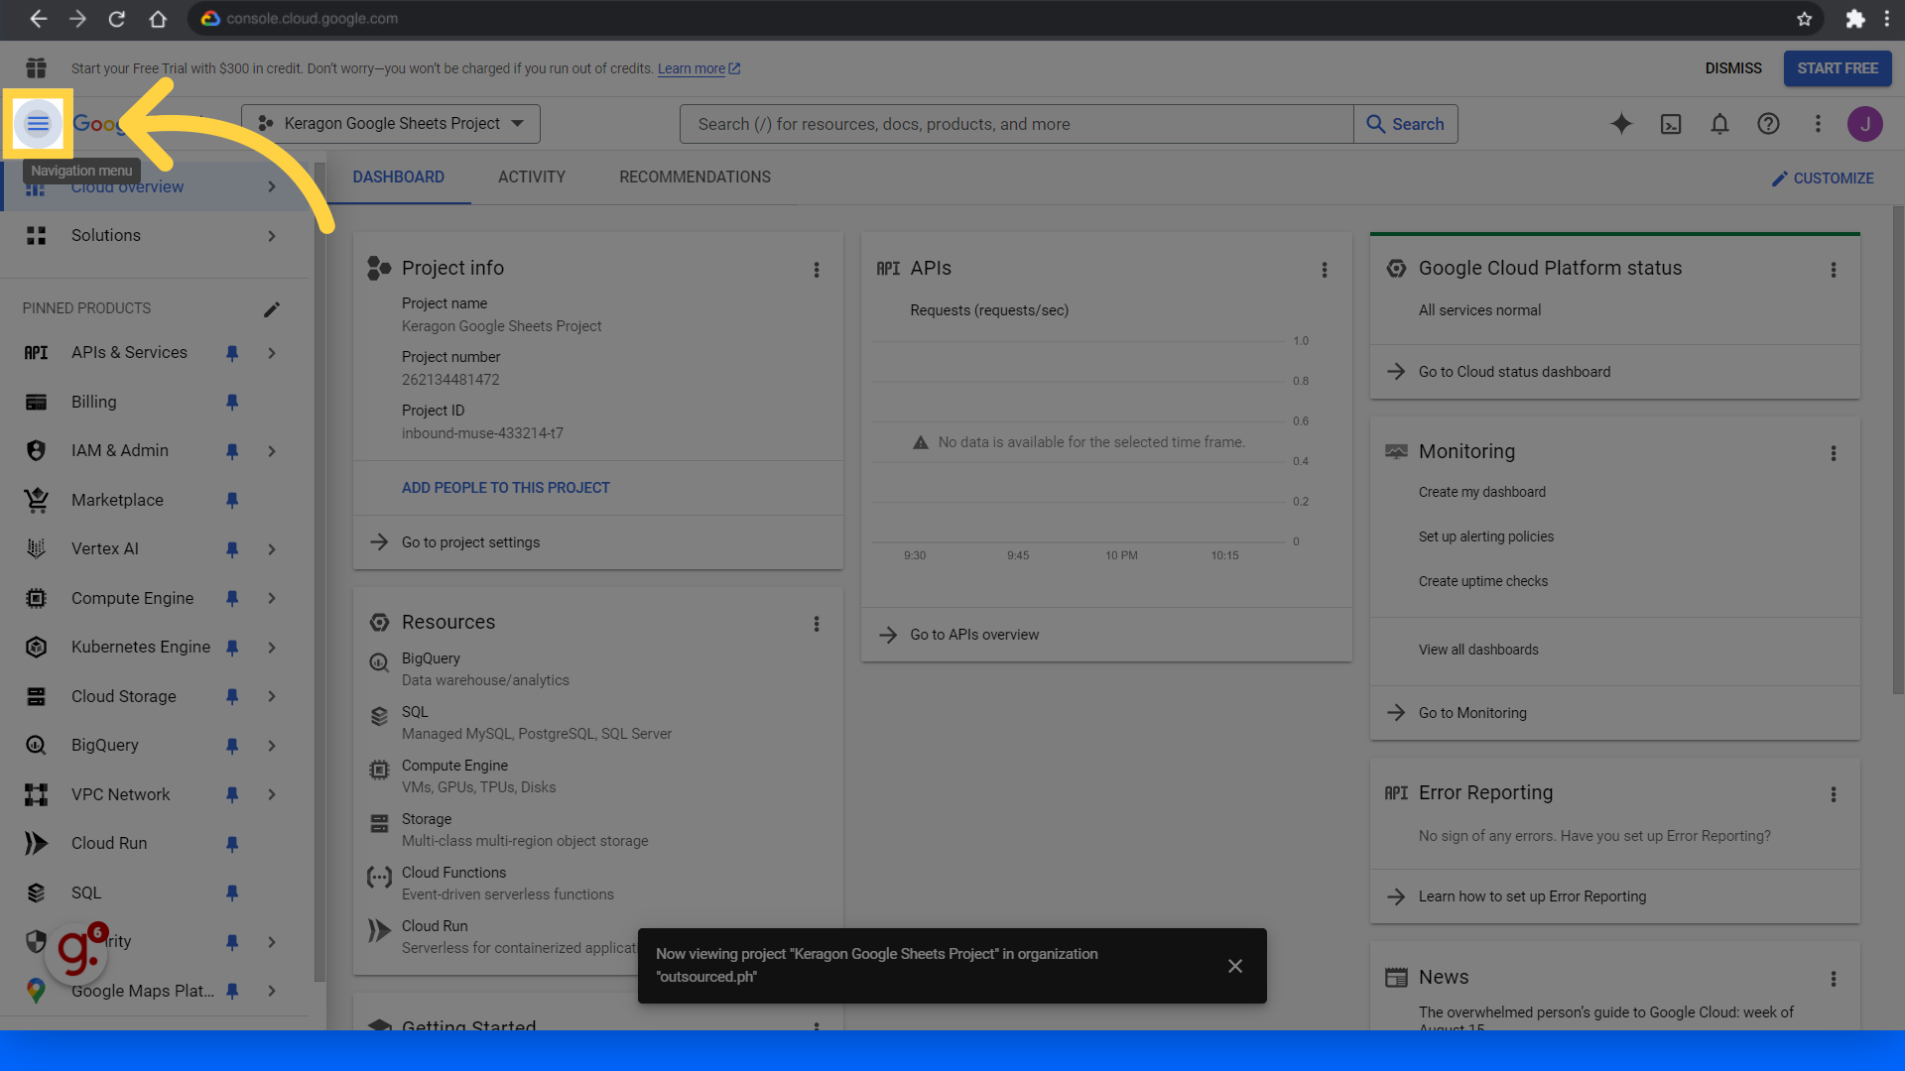The image size is (1905, 1071).
Task: Expand Vertex AI submenu chevron
Action: point(272,549)
